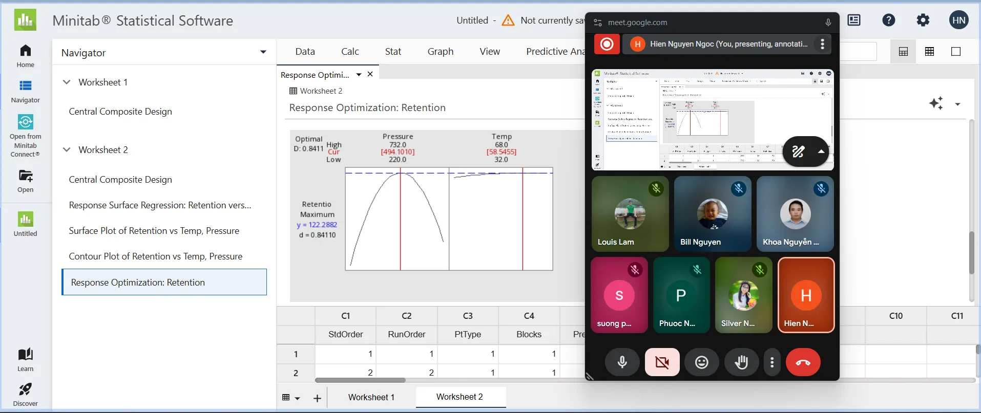Click Louis Lam participant tile
981x413 pixels.
tap(630, 214)
